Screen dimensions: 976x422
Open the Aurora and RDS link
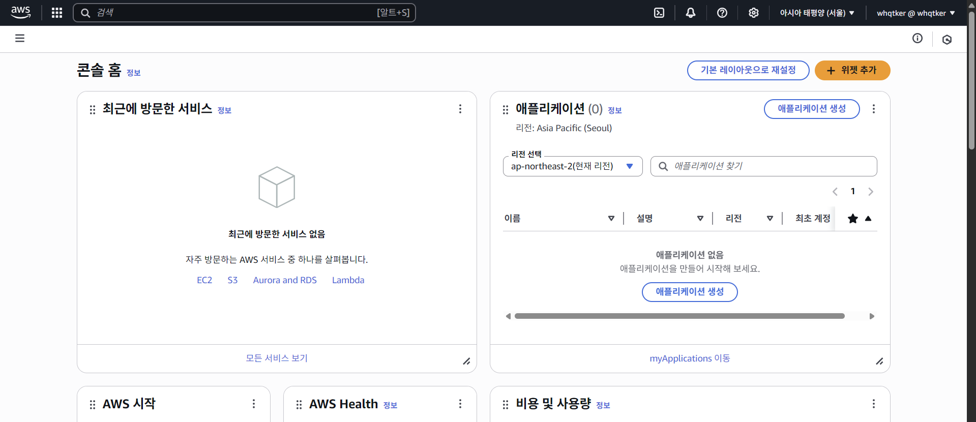coord(285,280)
